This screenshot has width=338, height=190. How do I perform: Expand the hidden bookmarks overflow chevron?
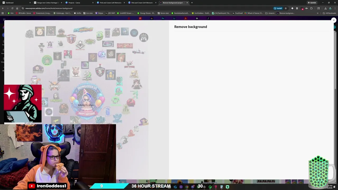[318, 13]
